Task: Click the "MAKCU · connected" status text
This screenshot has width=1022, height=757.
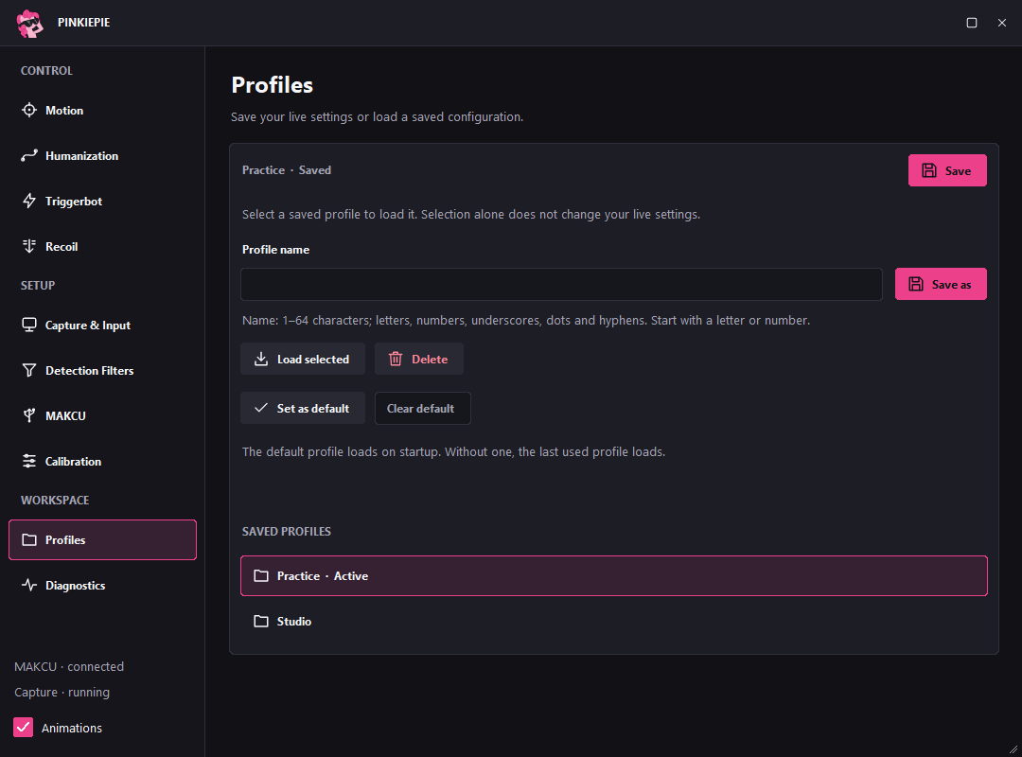Action: point(69,666)
